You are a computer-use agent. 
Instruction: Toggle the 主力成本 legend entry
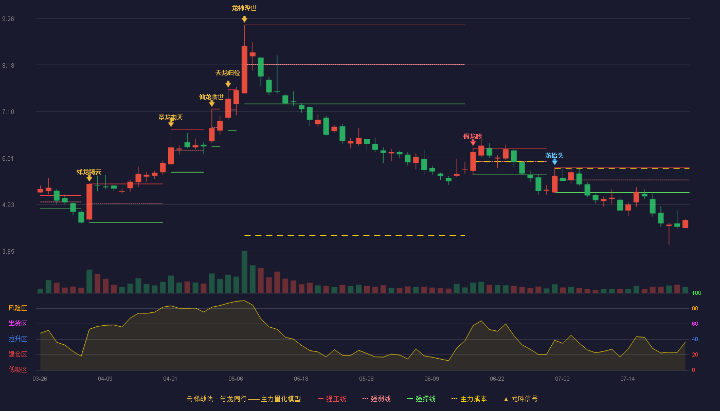(x=469, y=399)
